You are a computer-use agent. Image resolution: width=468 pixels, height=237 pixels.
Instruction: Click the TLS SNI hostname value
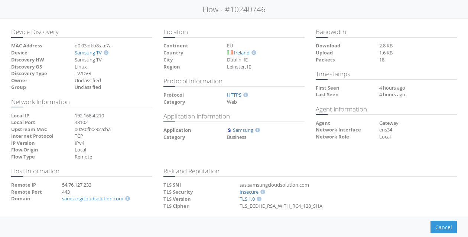click(274, 185)
